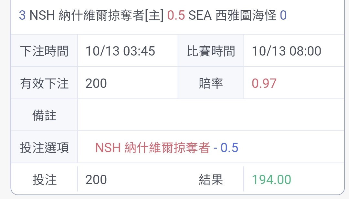Viewport: 349px width, 199px height.
Task: Click the green result value 194.00
Action: 271,180
